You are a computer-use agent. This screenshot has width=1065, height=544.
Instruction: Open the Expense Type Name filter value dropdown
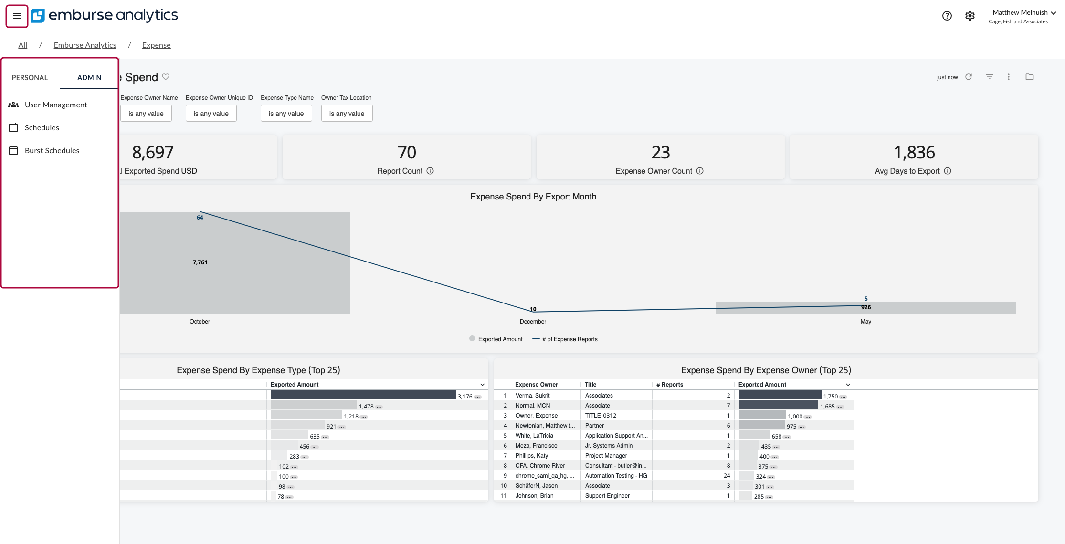pos(286,113)
